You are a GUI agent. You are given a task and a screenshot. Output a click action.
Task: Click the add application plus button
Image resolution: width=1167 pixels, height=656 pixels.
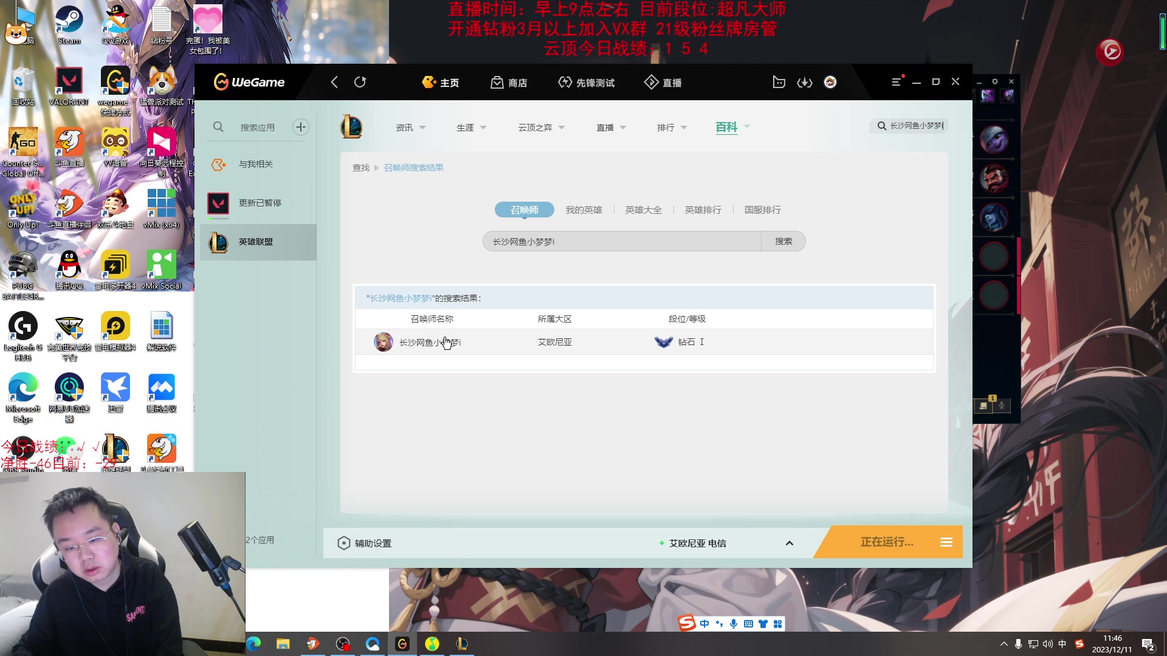(x=301, y=127)
